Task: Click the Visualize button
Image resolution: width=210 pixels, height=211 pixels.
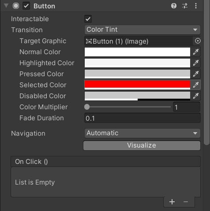Action: [x=142, y=145]
